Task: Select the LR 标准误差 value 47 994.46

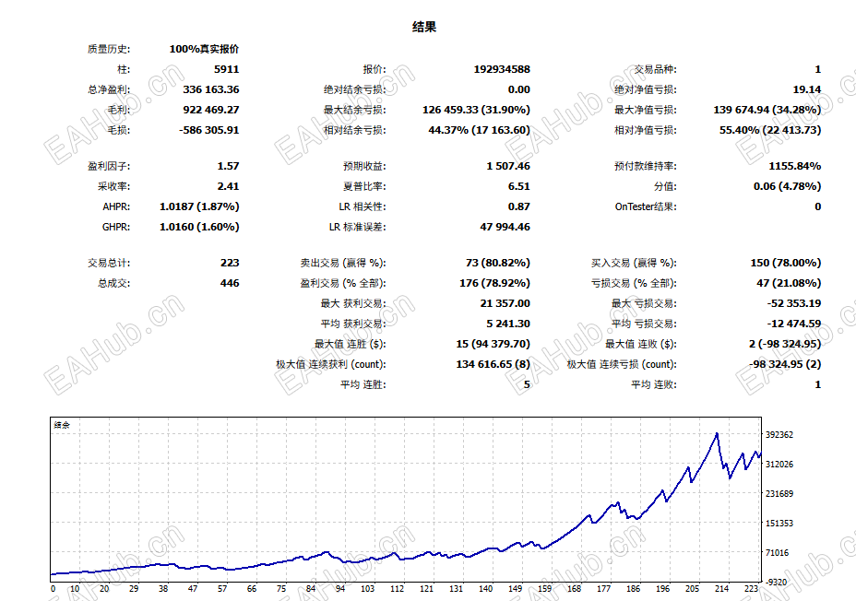Action: [505, 227]
